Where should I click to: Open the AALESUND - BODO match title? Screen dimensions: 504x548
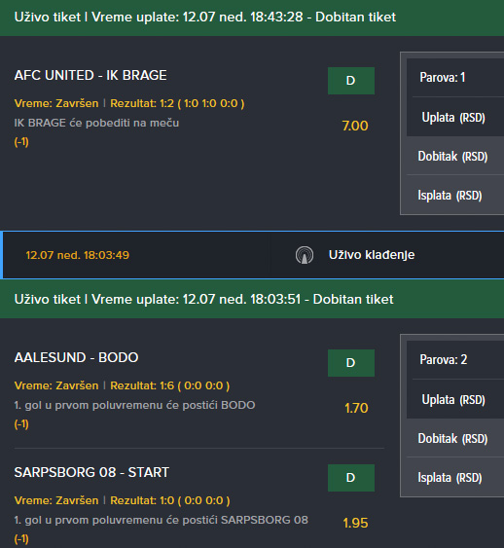[77, 357]
